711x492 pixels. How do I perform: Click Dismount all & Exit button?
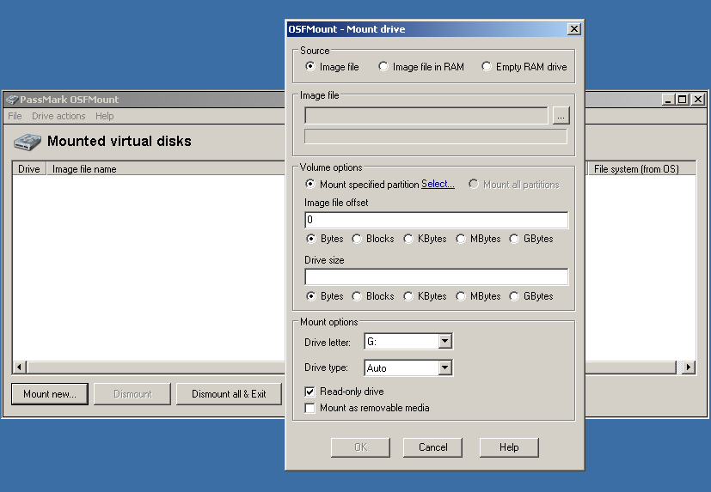point(229,394)
